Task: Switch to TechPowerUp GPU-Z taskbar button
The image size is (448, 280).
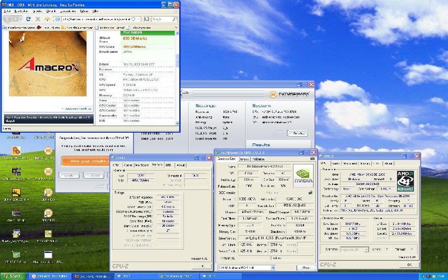Action: click(x=177, y=276)
